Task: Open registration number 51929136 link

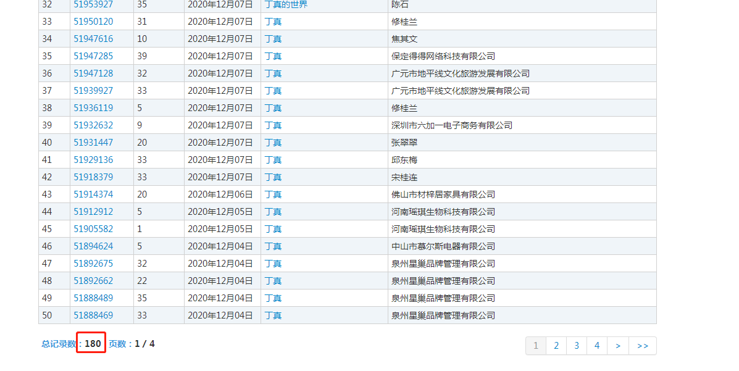Action: (93, 160)
